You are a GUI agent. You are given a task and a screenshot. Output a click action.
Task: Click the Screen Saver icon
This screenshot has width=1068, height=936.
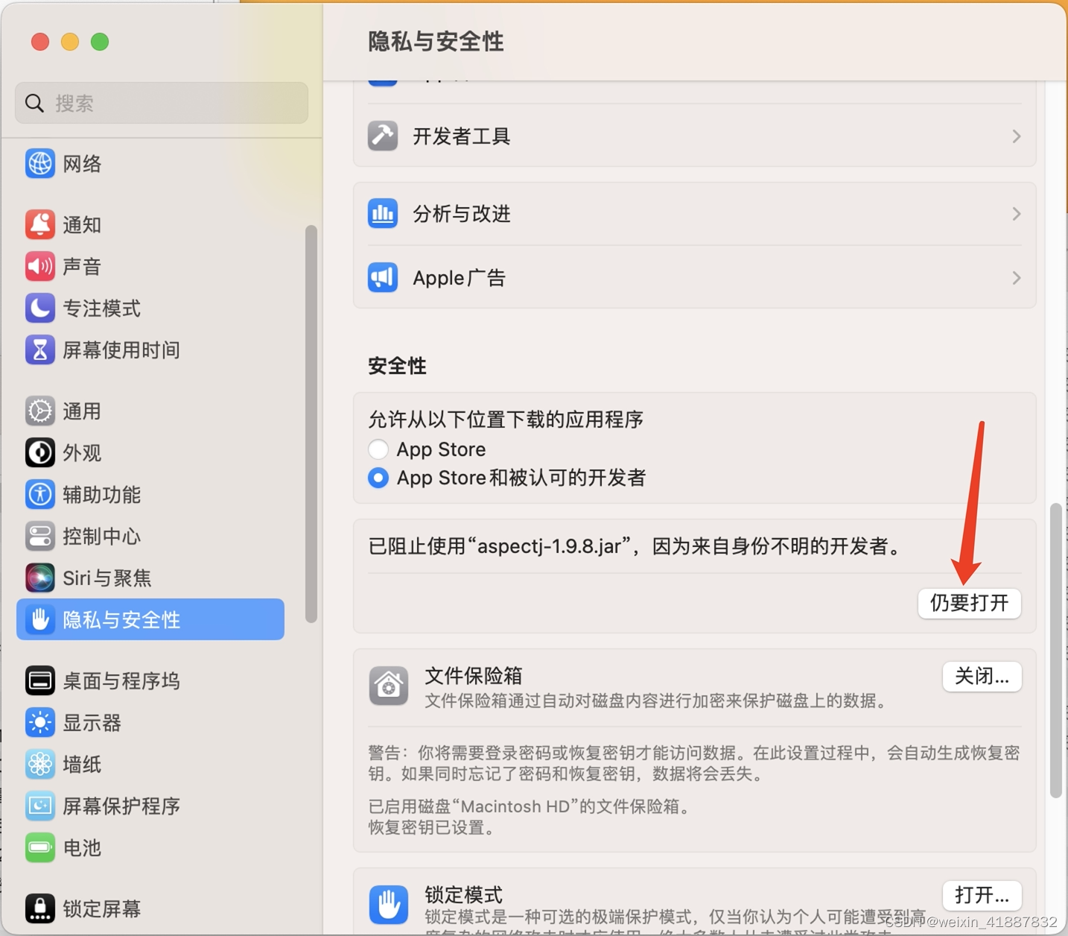40,806
